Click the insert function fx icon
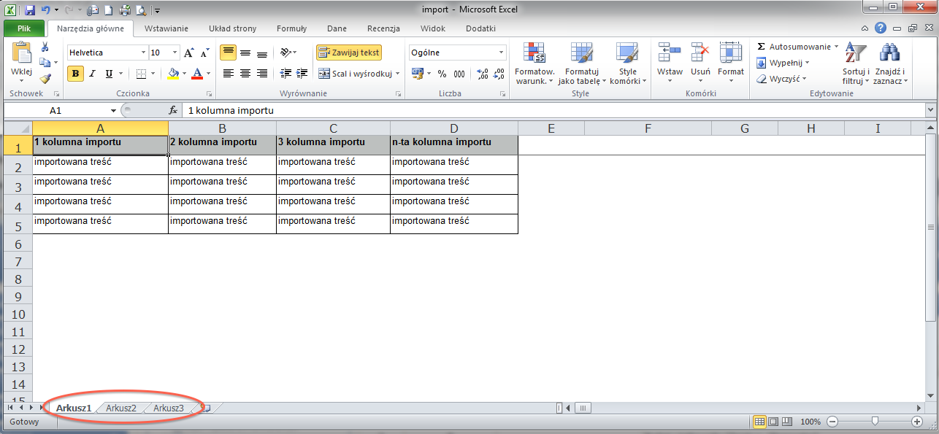This screenshot has height=434, width=939. pos(173,110)
